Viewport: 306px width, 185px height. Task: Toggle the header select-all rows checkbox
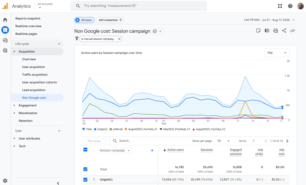click(x=85, y=150)
